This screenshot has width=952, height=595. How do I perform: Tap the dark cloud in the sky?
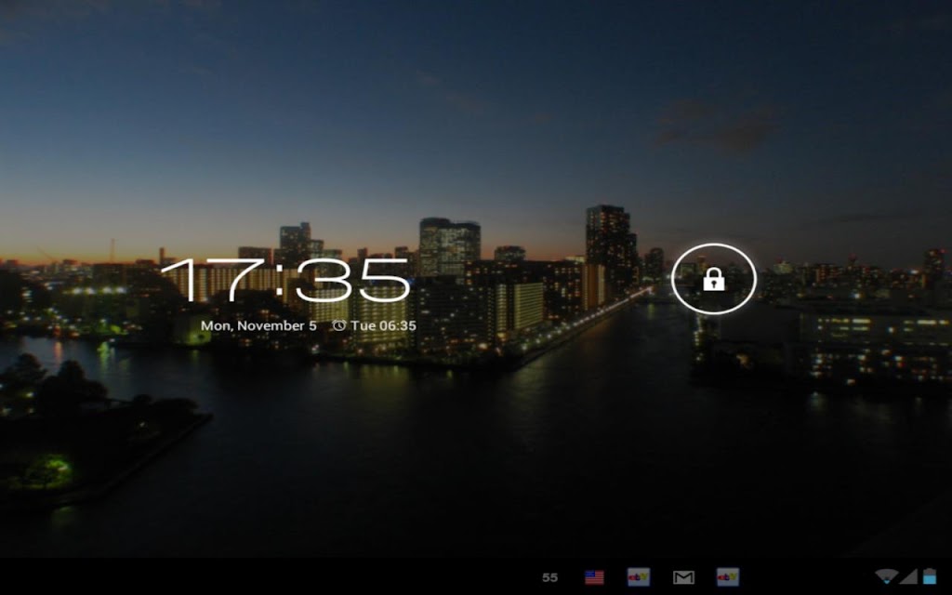(717, 125)
